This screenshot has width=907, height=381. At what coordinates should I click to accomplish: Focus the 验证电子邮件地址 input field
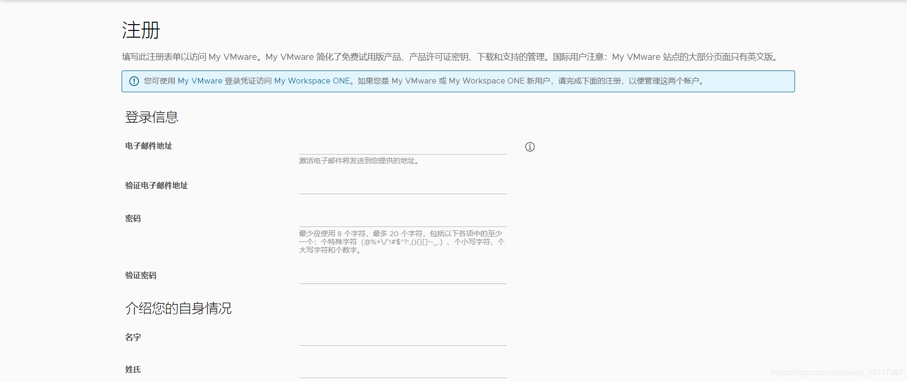403,186
